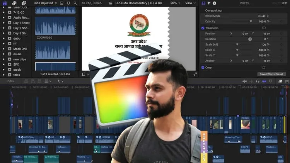Open the Photos and Audio sidebar
The width and height of the screenshot is (290, 163).
tap(14, 3)
